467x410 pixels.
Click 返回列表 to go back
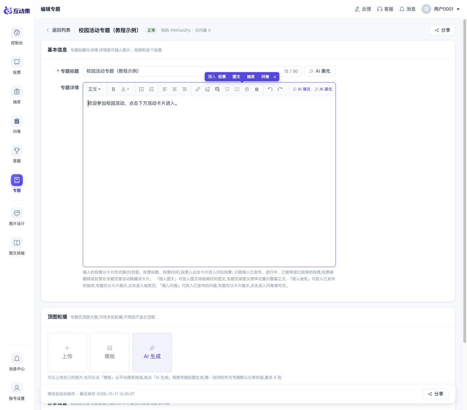58,30
